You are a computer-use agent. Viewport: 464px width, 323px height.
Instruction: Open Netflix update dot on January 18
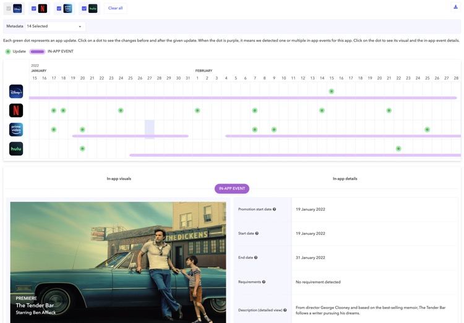click(63, 111)
